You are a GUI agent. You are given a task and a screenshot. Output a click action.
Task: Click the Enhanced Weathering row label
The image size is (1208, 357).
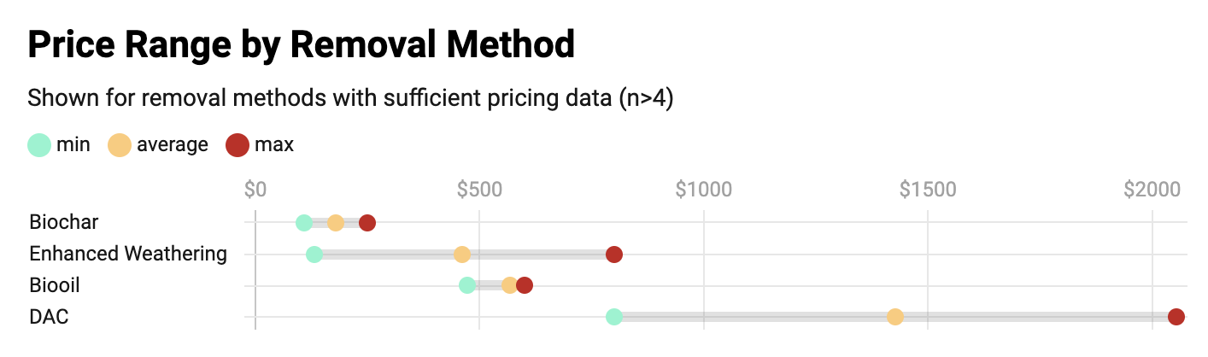coord(128,255)
